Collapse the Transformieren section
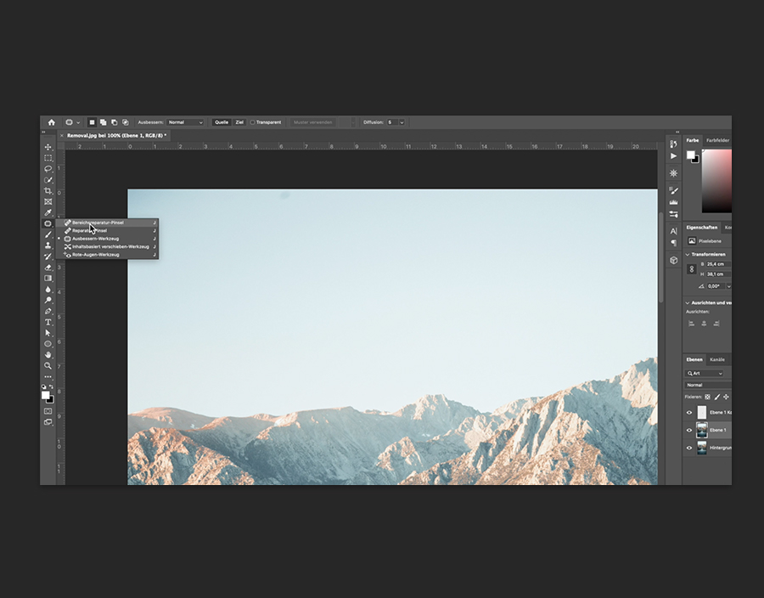Viewport: 764px width, 598px height. 688,255
